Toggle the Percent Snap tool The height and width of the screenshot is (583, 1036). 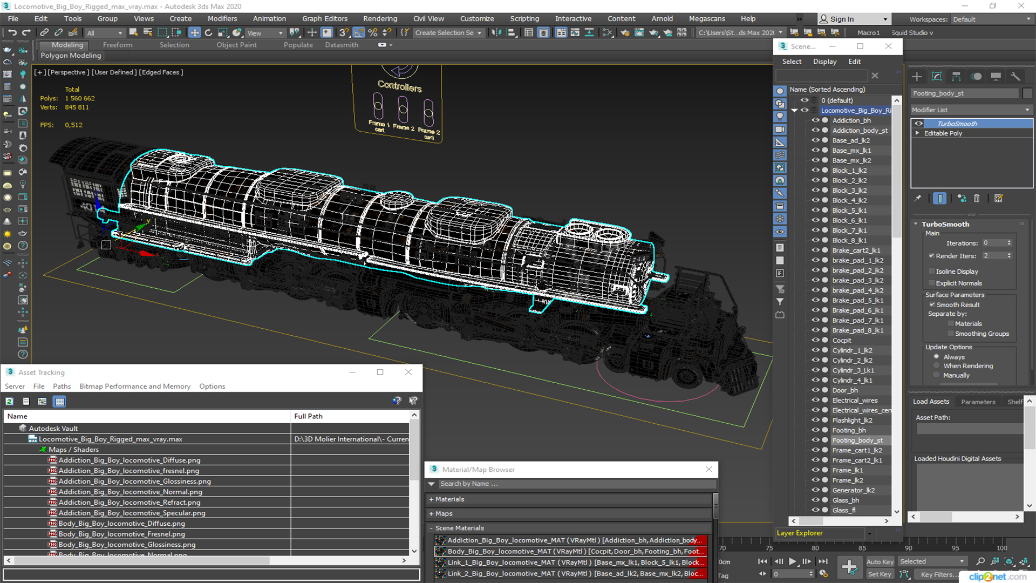click(x=372, y=33)
